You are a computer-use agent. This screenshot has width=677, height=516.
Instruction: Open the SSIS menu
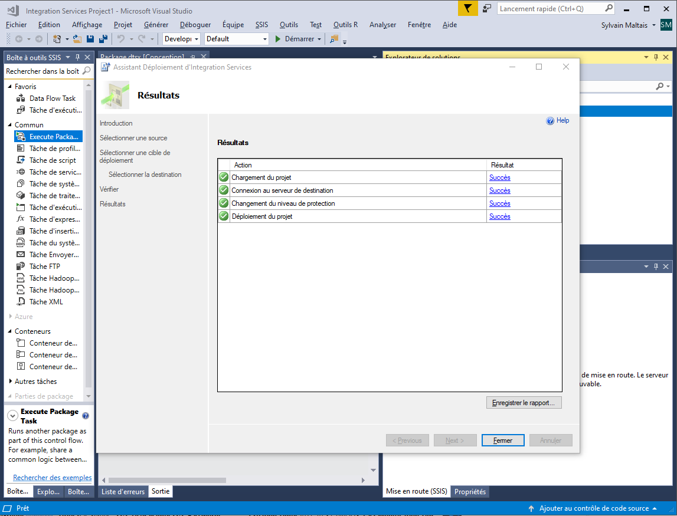tap(261, 25)
